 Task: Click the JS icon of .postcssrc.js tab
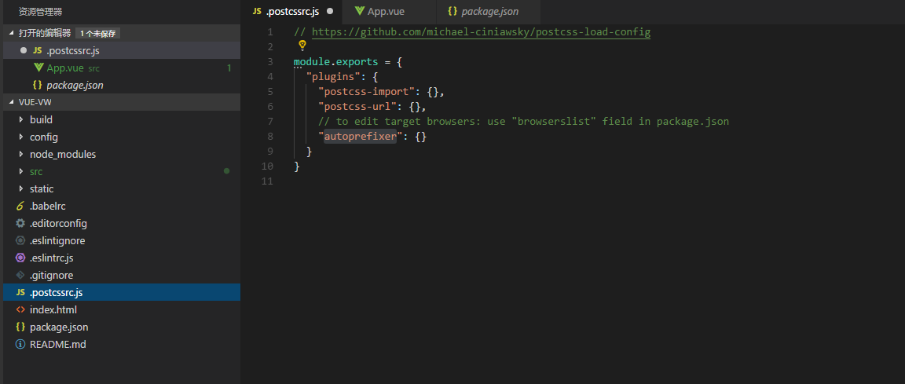(x=257, y=12)
